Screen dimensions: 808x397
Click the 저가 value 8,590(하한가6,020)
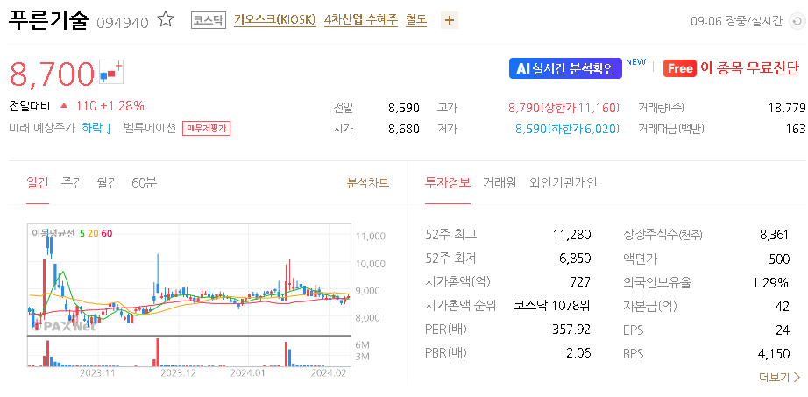567,129
